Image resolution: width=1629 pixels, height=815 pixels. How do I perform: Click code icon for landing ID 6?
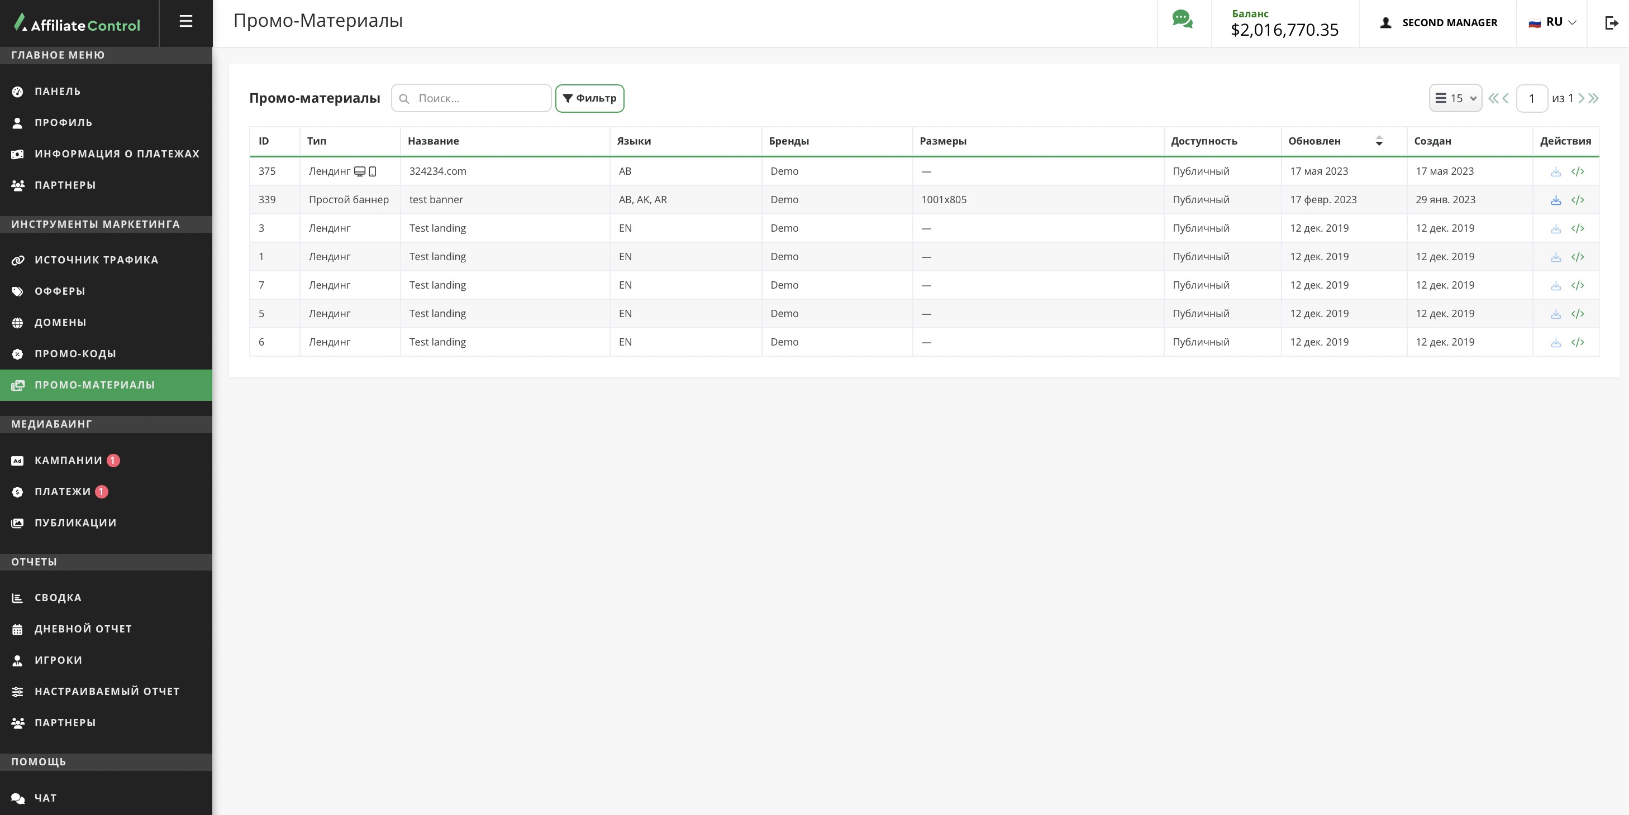pyautogui.click(x=1577, y=342)
